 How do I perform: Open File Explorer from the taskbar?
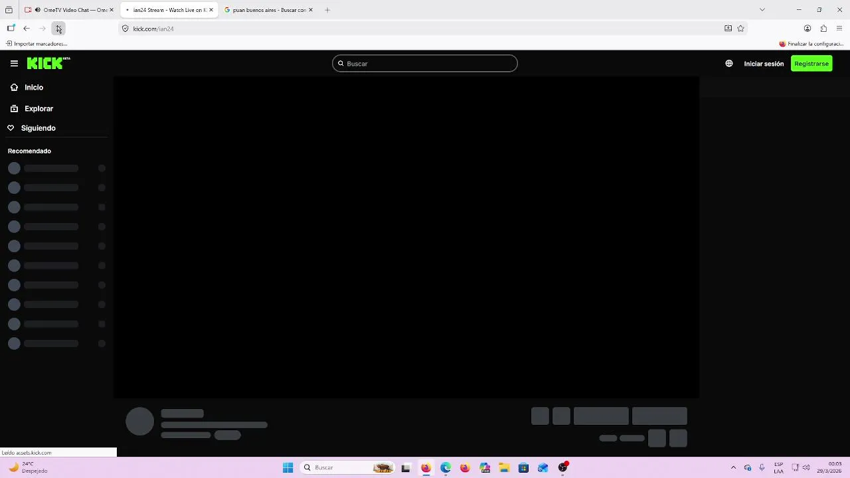(x=504, y=468)
